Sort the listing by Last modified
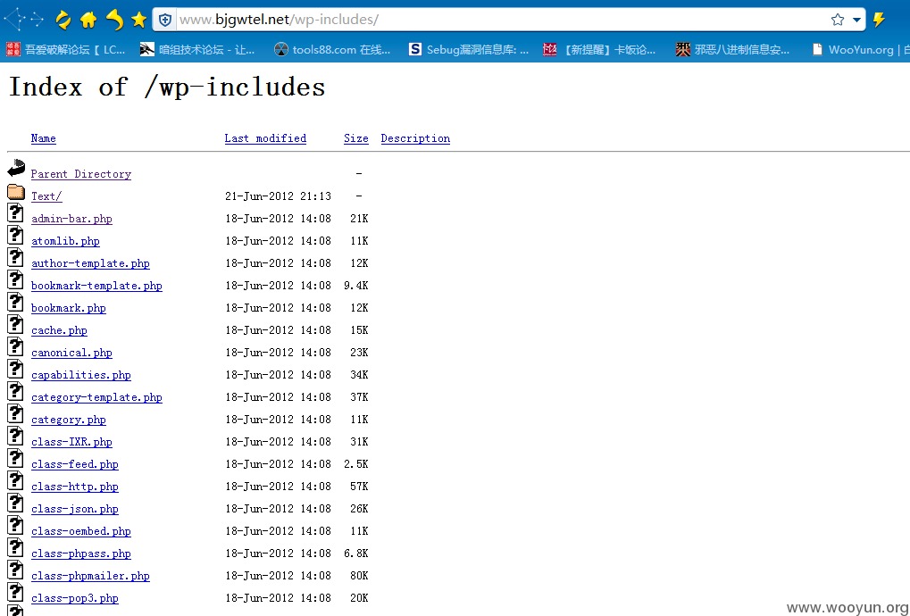The image size is (910, 616). click(265, 138)
